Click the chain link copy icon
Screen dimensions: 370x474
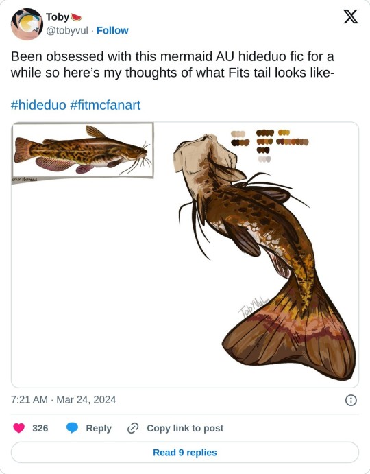tap(133, 428)
